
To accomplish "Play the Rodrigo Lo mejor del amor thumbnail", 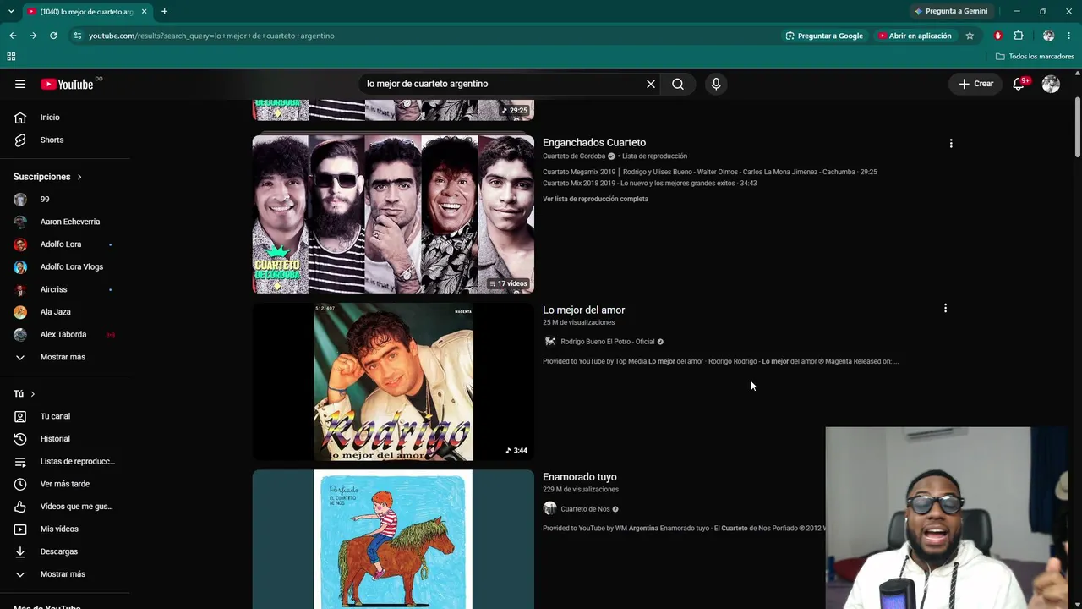I will 393,381.
